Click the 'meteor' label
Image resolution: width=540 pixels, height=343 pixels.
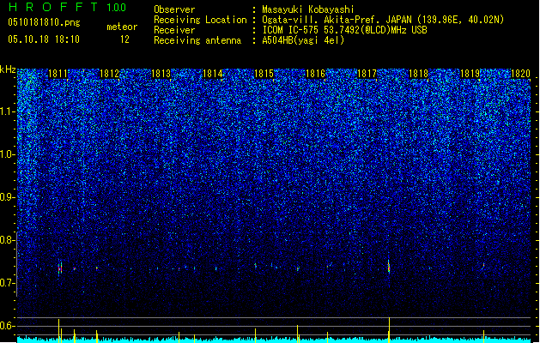[x=122, y=27]
